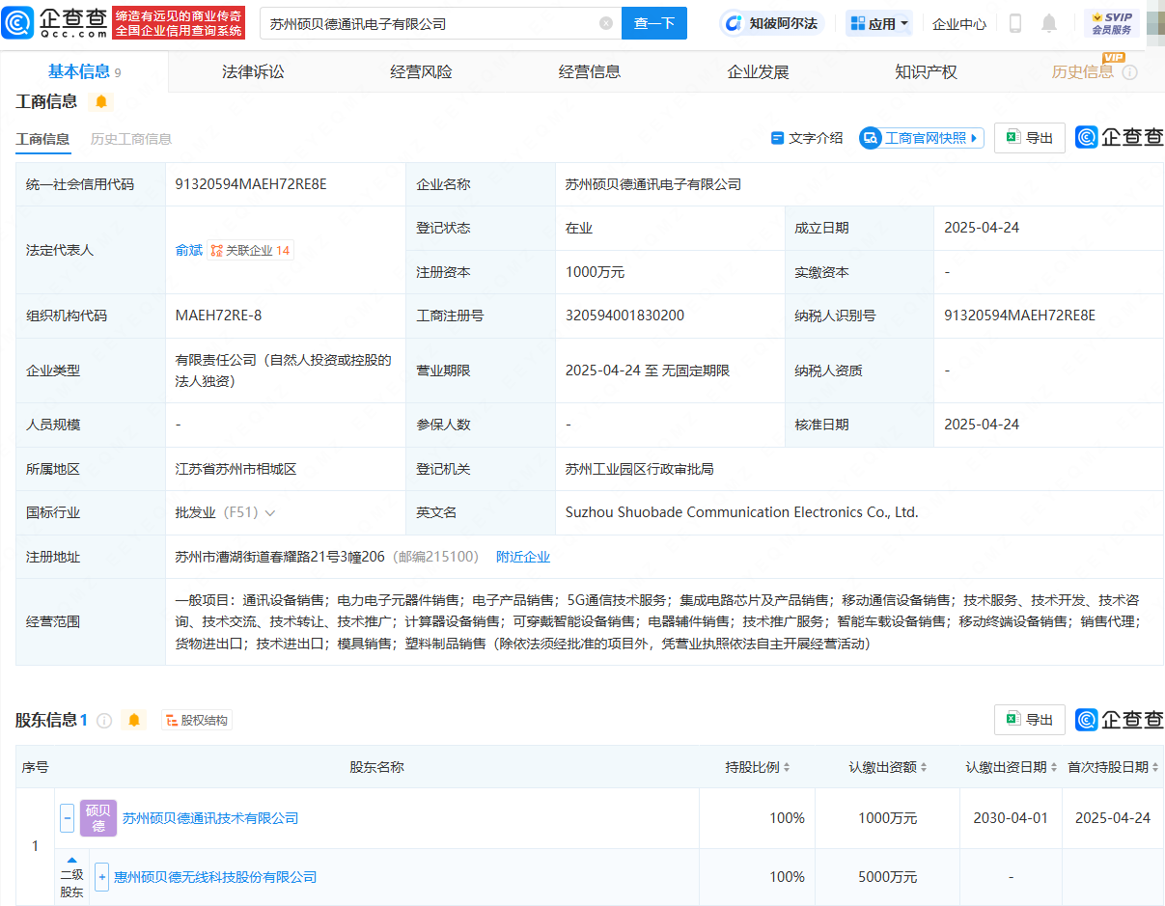View 关联企业 14 related companies
The image size is (1165, 906).
pos(251,250)
